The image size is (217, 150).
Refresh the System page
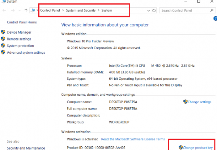pyautogui.click(x=154, y=11)
